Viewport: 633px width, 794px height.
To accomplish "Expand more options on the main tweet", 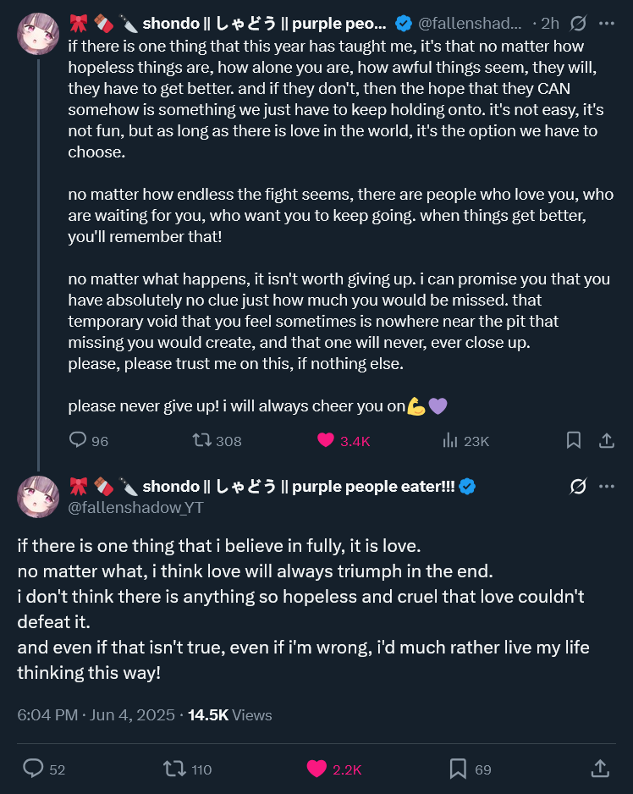I will coord(606,486).
